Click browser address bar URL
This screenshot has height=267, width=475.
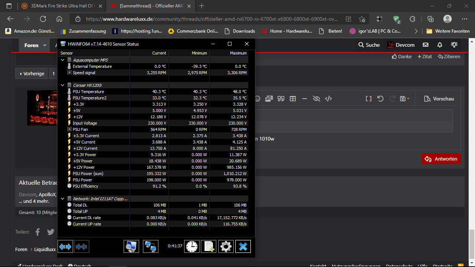212,19
